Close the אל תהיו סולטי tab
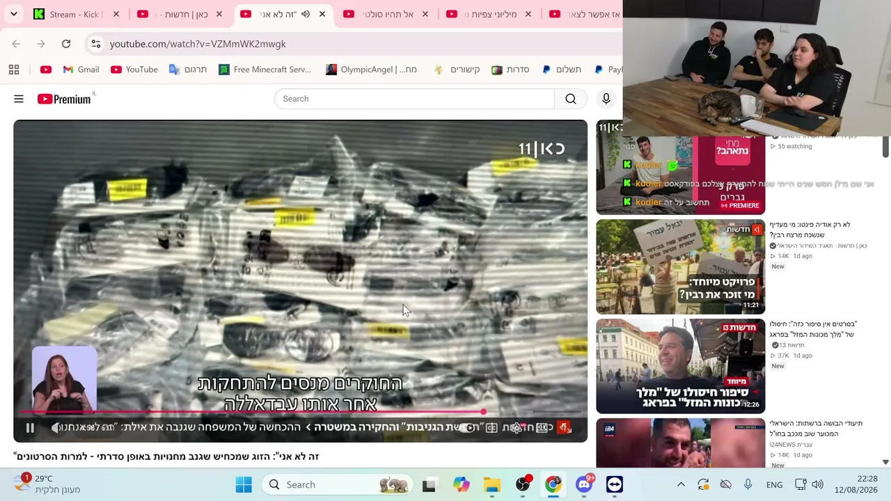Image resolution: width=891 pixels, height=501 pixels. 425,14
